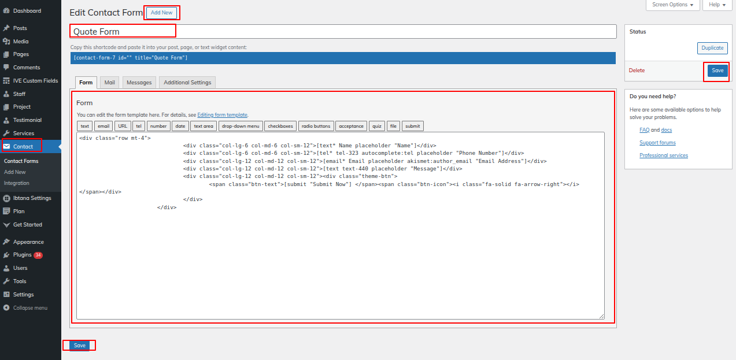Open the Help dropdown panel
The height and width of the screenshot is (360, 736).
(x=717, y=5)
